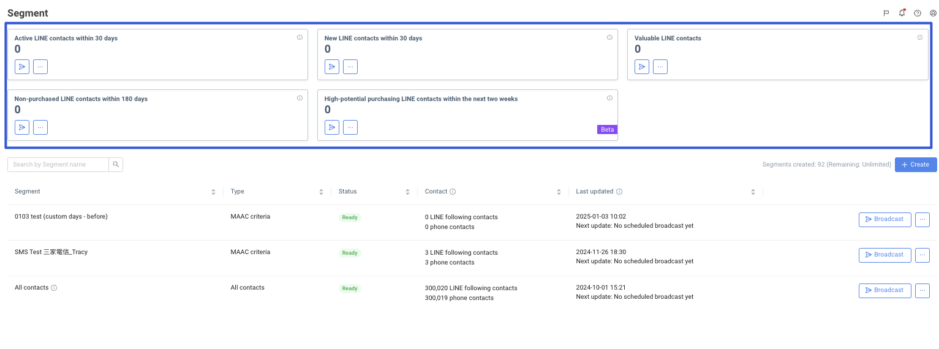Focus the Search by Segment name field
939x349 pixels.
[x=59, y=164]
